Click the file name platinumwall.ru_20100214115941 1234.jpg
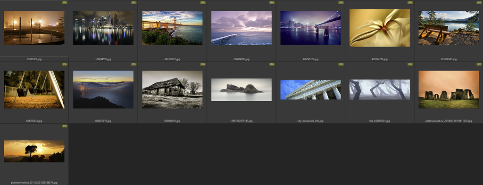The height and width of the screenshot is (185, 483). [x=449, y=121]
